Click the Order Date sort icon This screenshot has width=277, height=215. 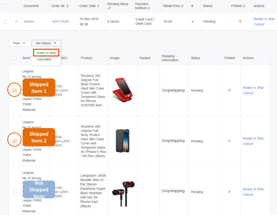(x=98, y=6)
